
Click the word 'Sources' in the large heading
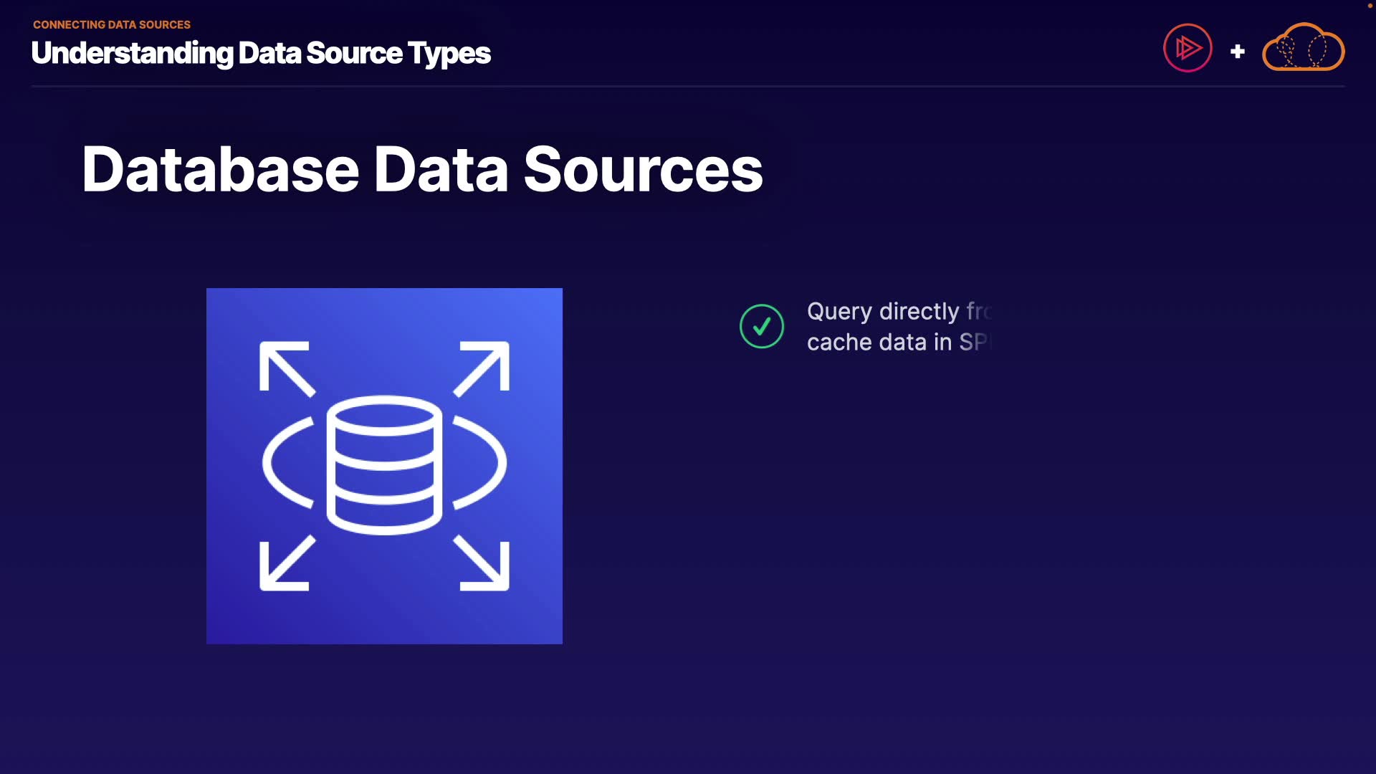(643, 170)
